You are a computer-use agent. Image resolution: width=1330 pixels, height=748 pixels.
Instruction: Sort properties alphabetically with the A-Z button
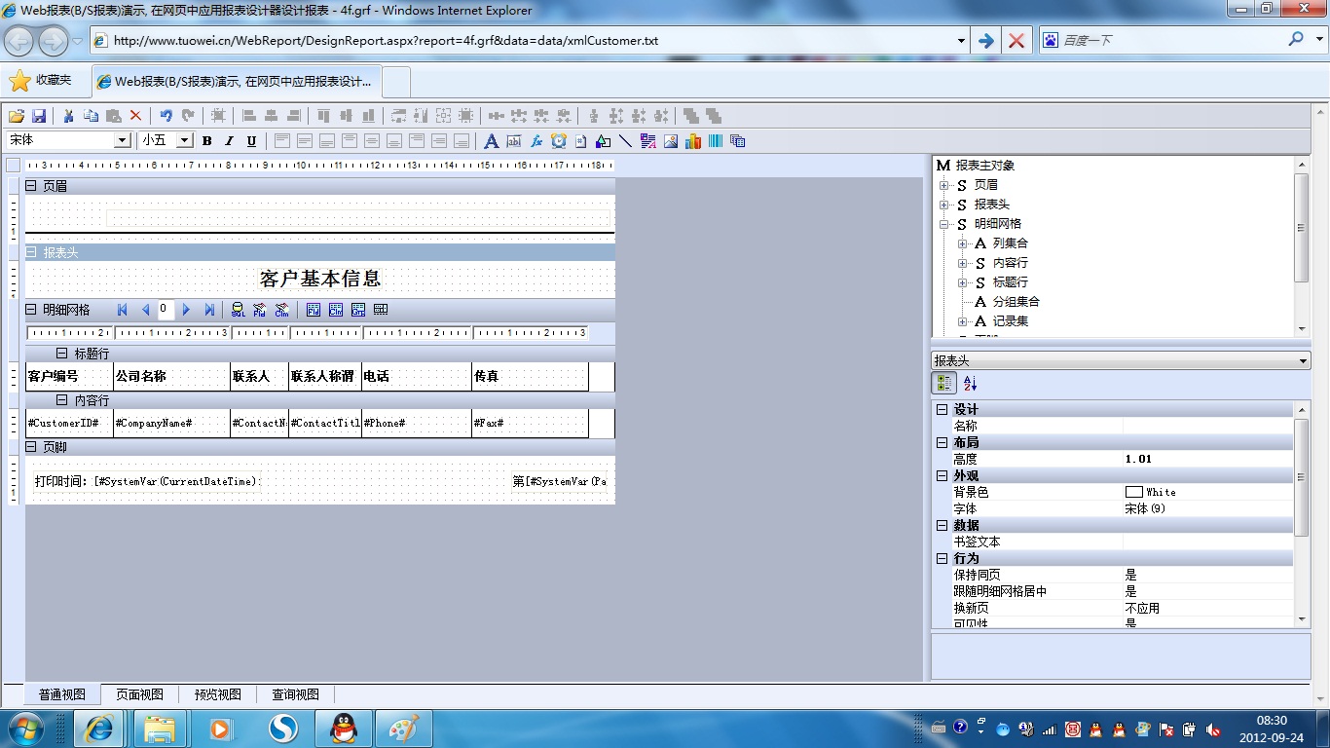[x=970, y=384]
